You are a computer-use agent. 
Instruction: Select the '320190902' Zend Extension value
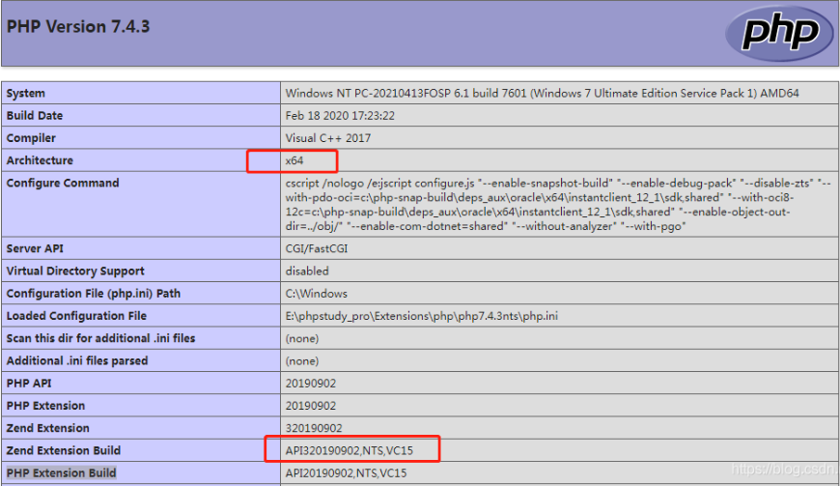[314, 429]
